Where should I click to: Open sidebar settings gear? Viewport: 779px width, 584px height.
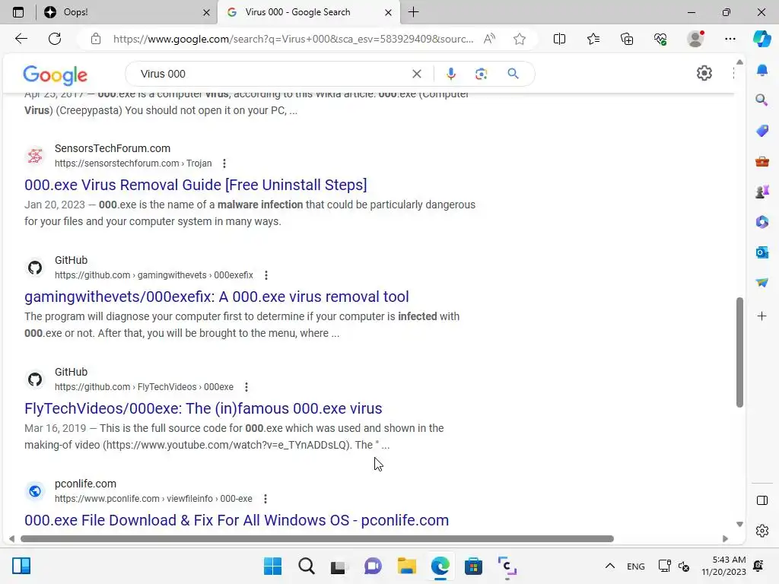[x=762, y=531]
